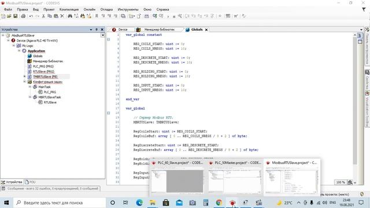Image resolution: width=370 pixels, height=208 pixels.
Task: Open Find with the binoculars icon
Action: (x=70, y=16)
